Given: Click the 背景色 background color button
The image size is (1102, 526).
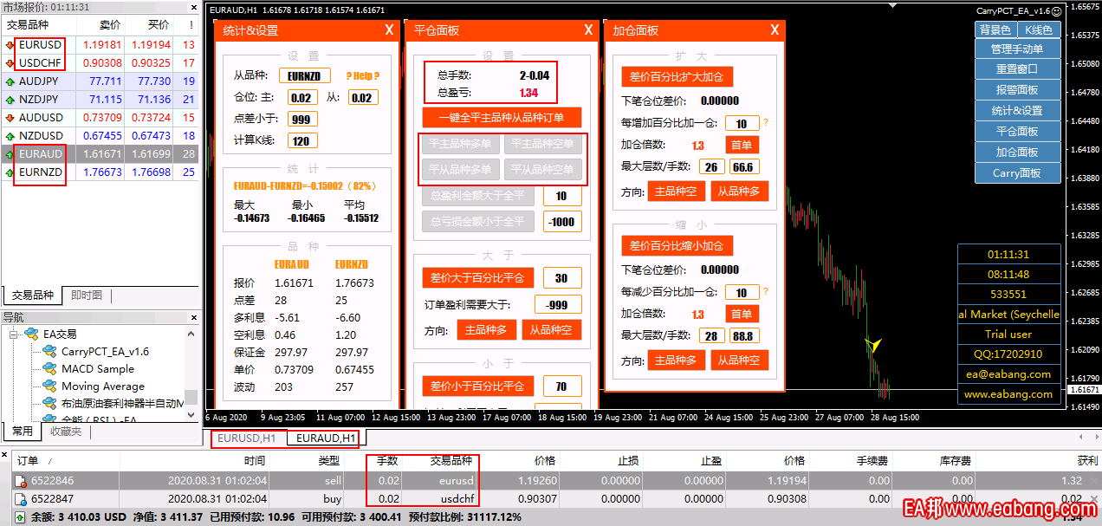Looking at the screenshot, I should point(995,30).
